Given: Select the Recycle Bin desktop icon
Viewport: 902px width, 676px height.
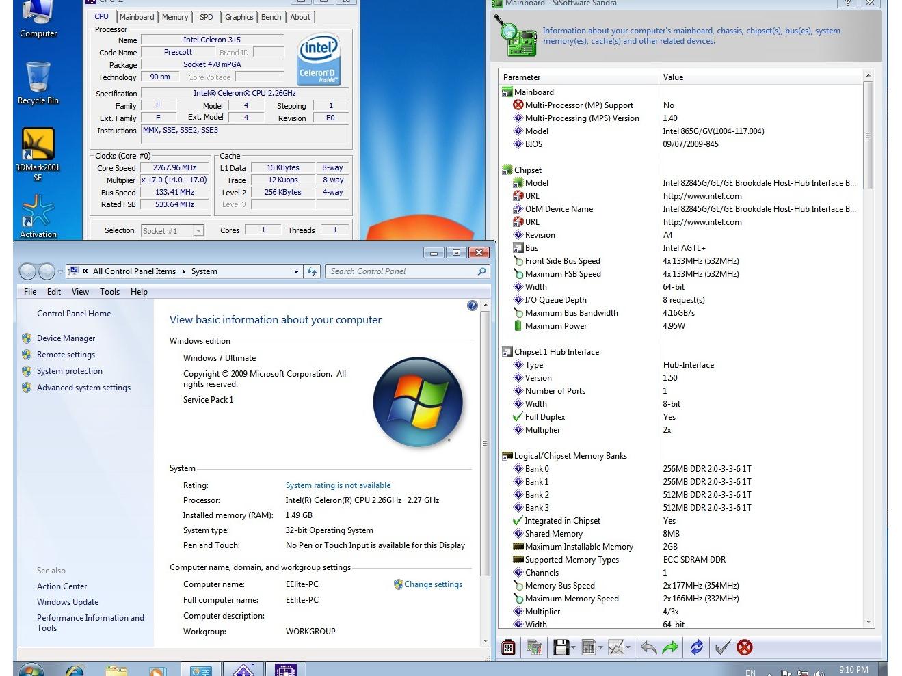Looking at the screenshot, I should pos(38,83).
